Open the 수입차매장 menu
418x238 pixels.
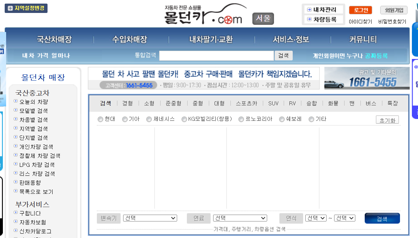(130, 40)
